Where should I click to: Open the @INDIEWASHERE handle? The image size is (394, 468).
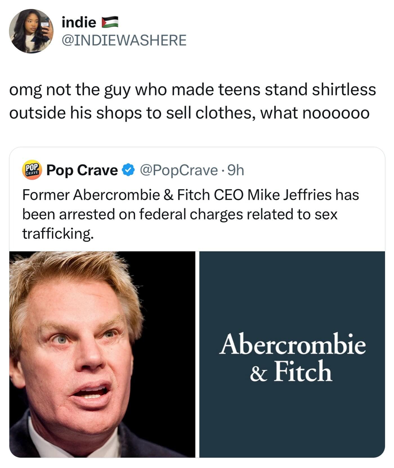coord(124,40)
